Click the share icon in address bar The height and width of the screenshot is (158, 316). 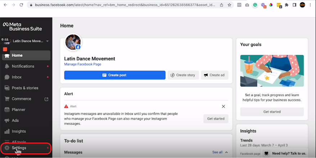click(221, 5)
